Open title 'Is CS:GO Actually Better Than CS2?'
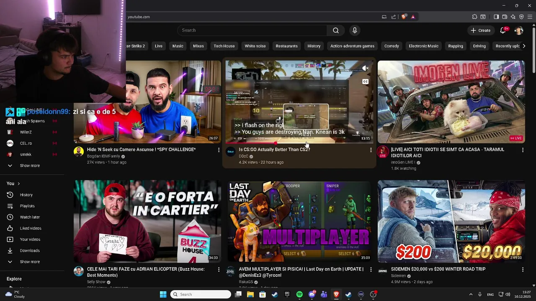 [274, 150]
